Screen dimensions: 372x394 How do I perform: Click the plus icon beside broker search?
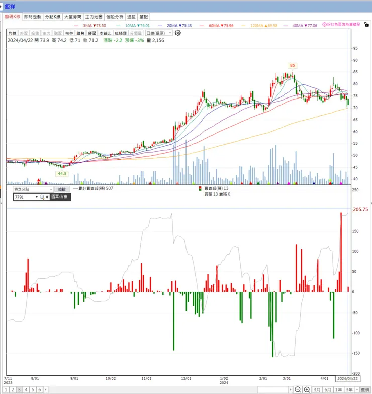[47, 197]
